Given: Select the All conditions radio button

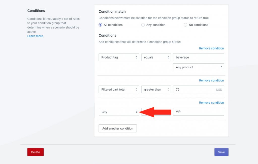Looking at the screenshot, I should tap(100, 25).
